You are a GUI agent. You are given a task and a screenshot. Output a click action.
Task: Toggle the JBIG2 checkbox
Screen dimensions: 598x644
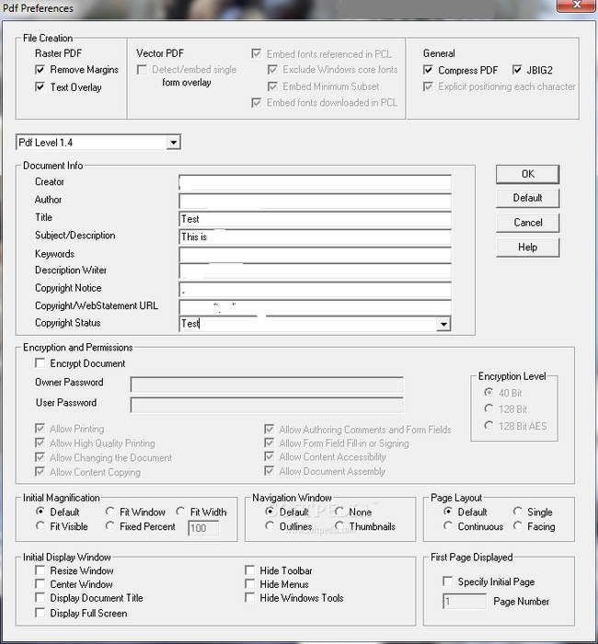(517, 70)
